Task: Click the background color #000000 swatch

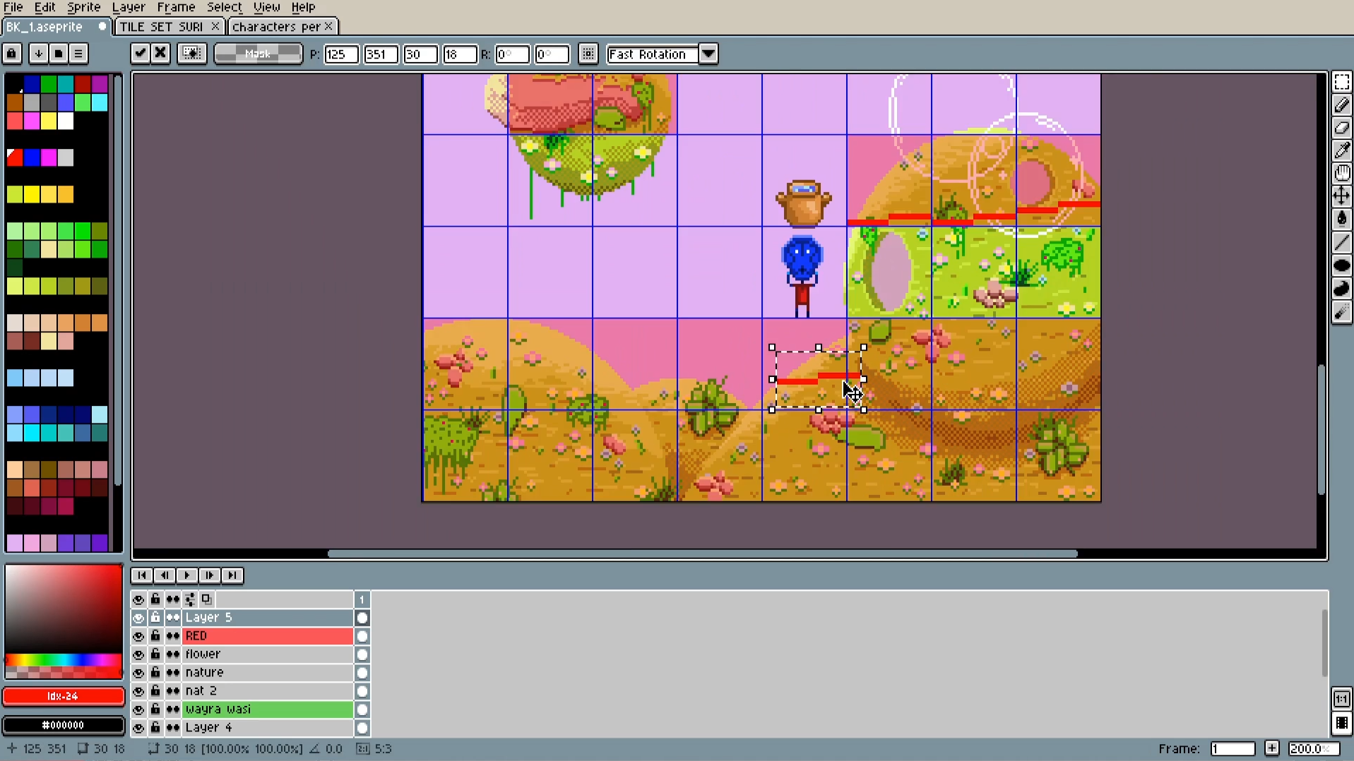Action: coord(63,725)
